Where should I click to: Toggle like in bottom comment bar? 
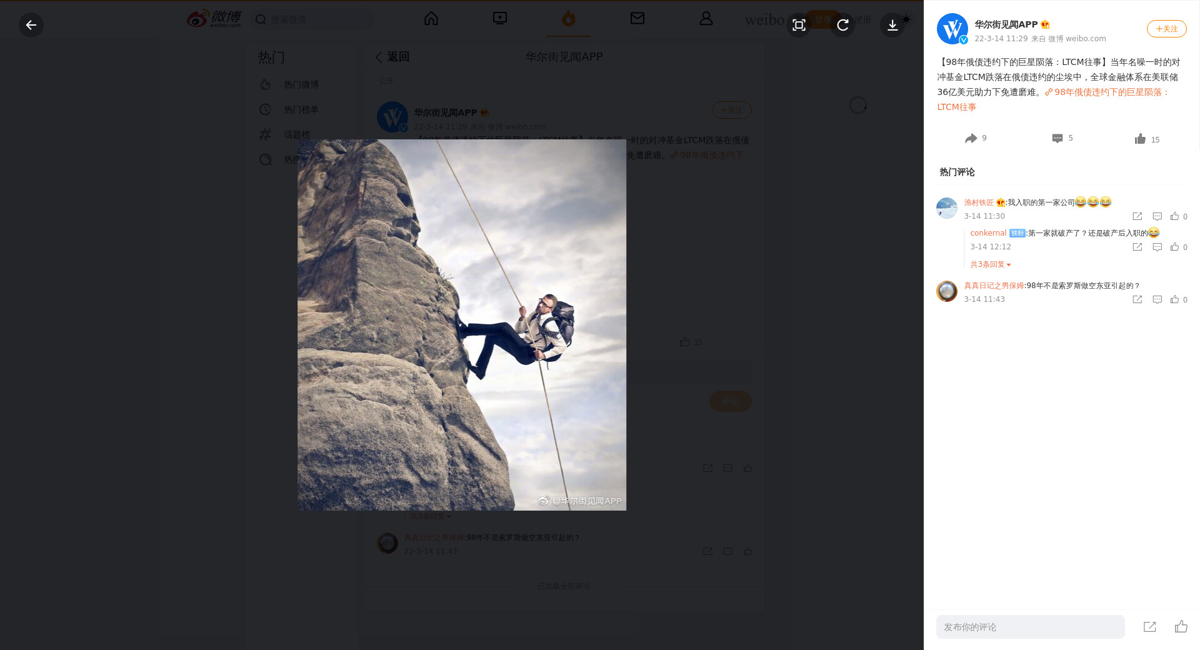pos(1181,627)
